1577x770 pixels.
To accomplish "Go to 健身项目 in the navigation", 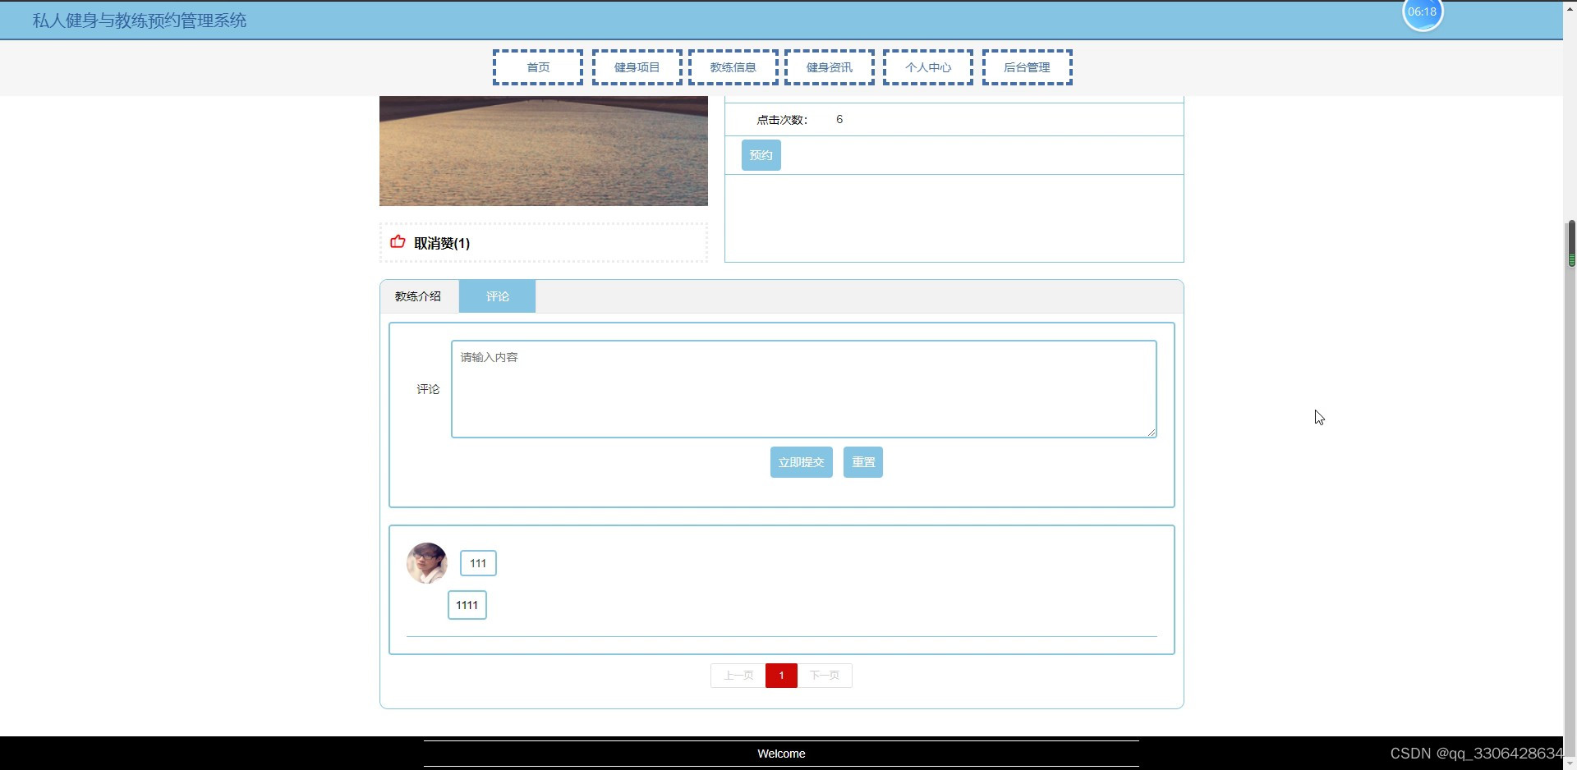I will click(x=637, y=67).
